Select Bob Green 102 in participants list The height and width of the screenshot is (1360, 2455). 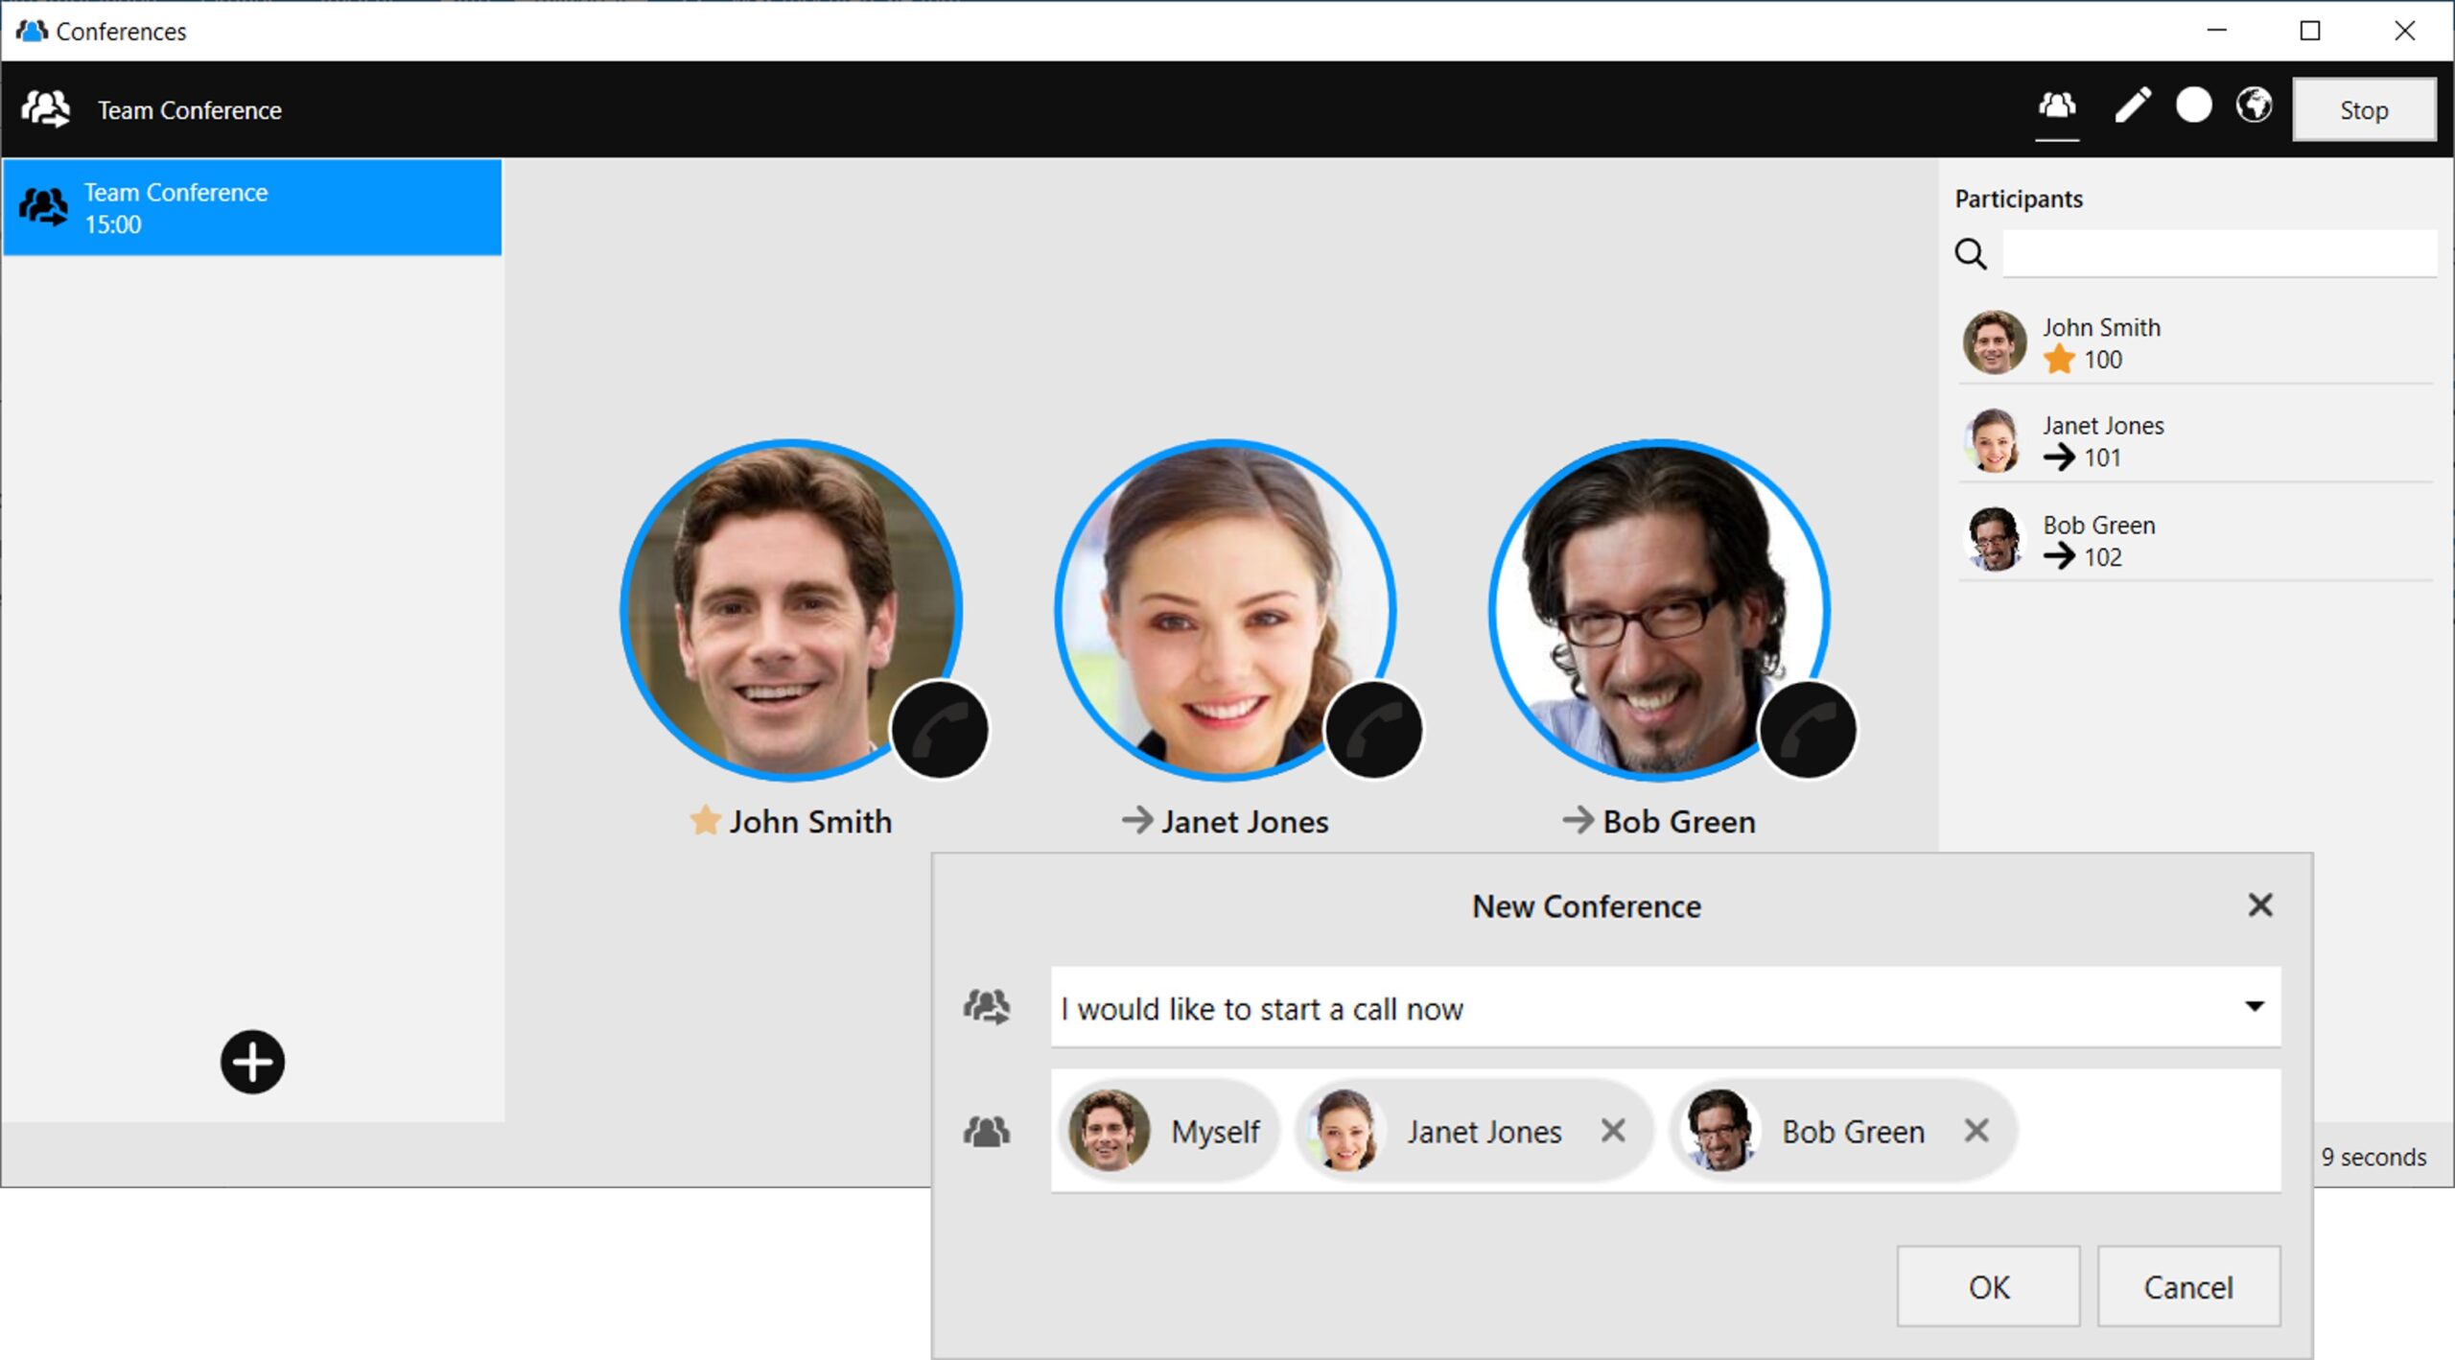click(x=2195, y=540)
